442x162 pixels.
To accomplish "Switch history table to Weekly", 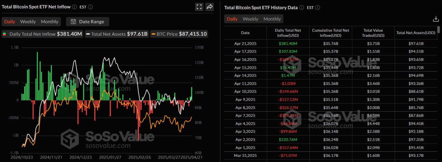I will (250, 19).
